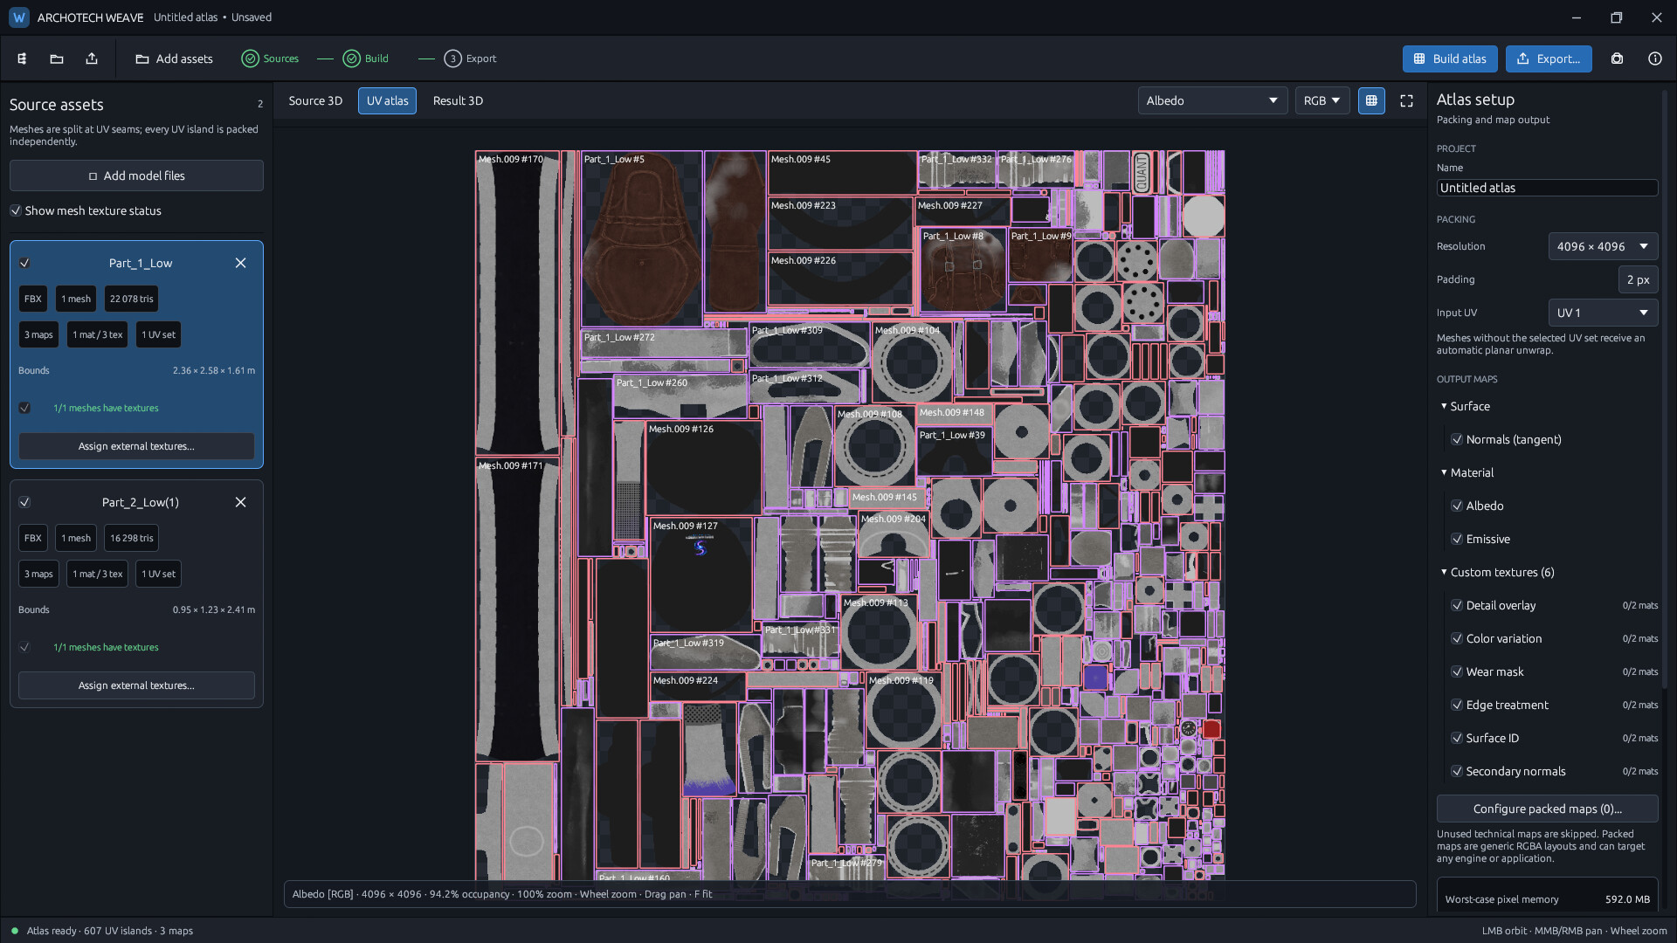
Task: Disable the Emissive output map checkbox
Action: (x=1457, y=539)
